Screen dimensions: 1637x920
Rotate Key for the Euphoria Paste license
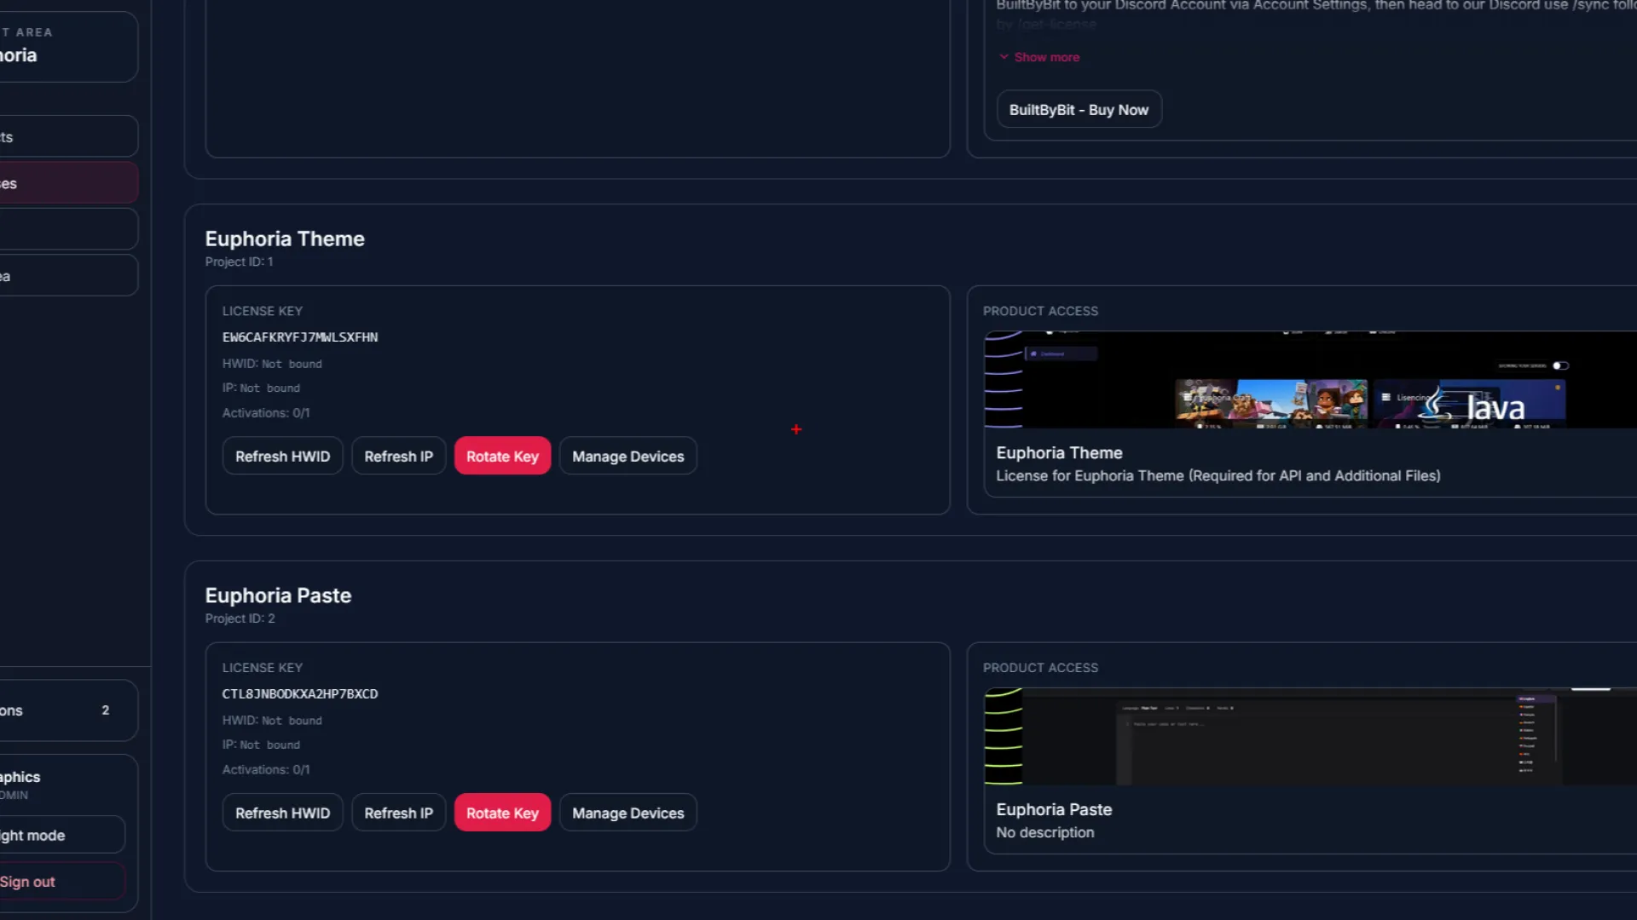point(502,814)
